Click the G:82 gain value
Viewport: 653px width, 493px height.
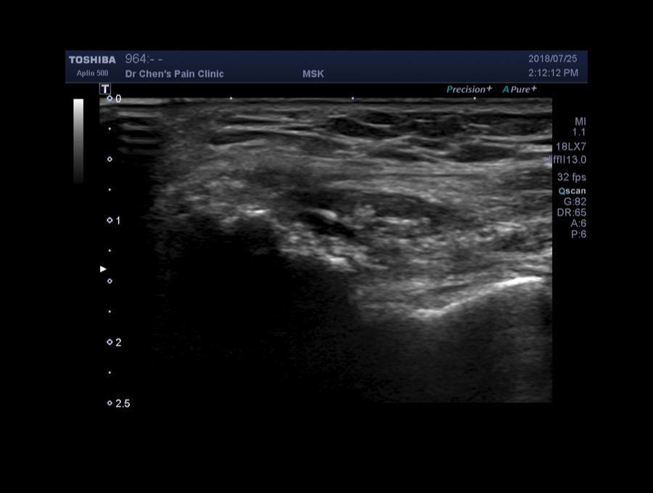pos(575,202)
